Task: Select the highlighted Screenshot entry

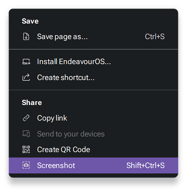Action: (x=93, y=165)
